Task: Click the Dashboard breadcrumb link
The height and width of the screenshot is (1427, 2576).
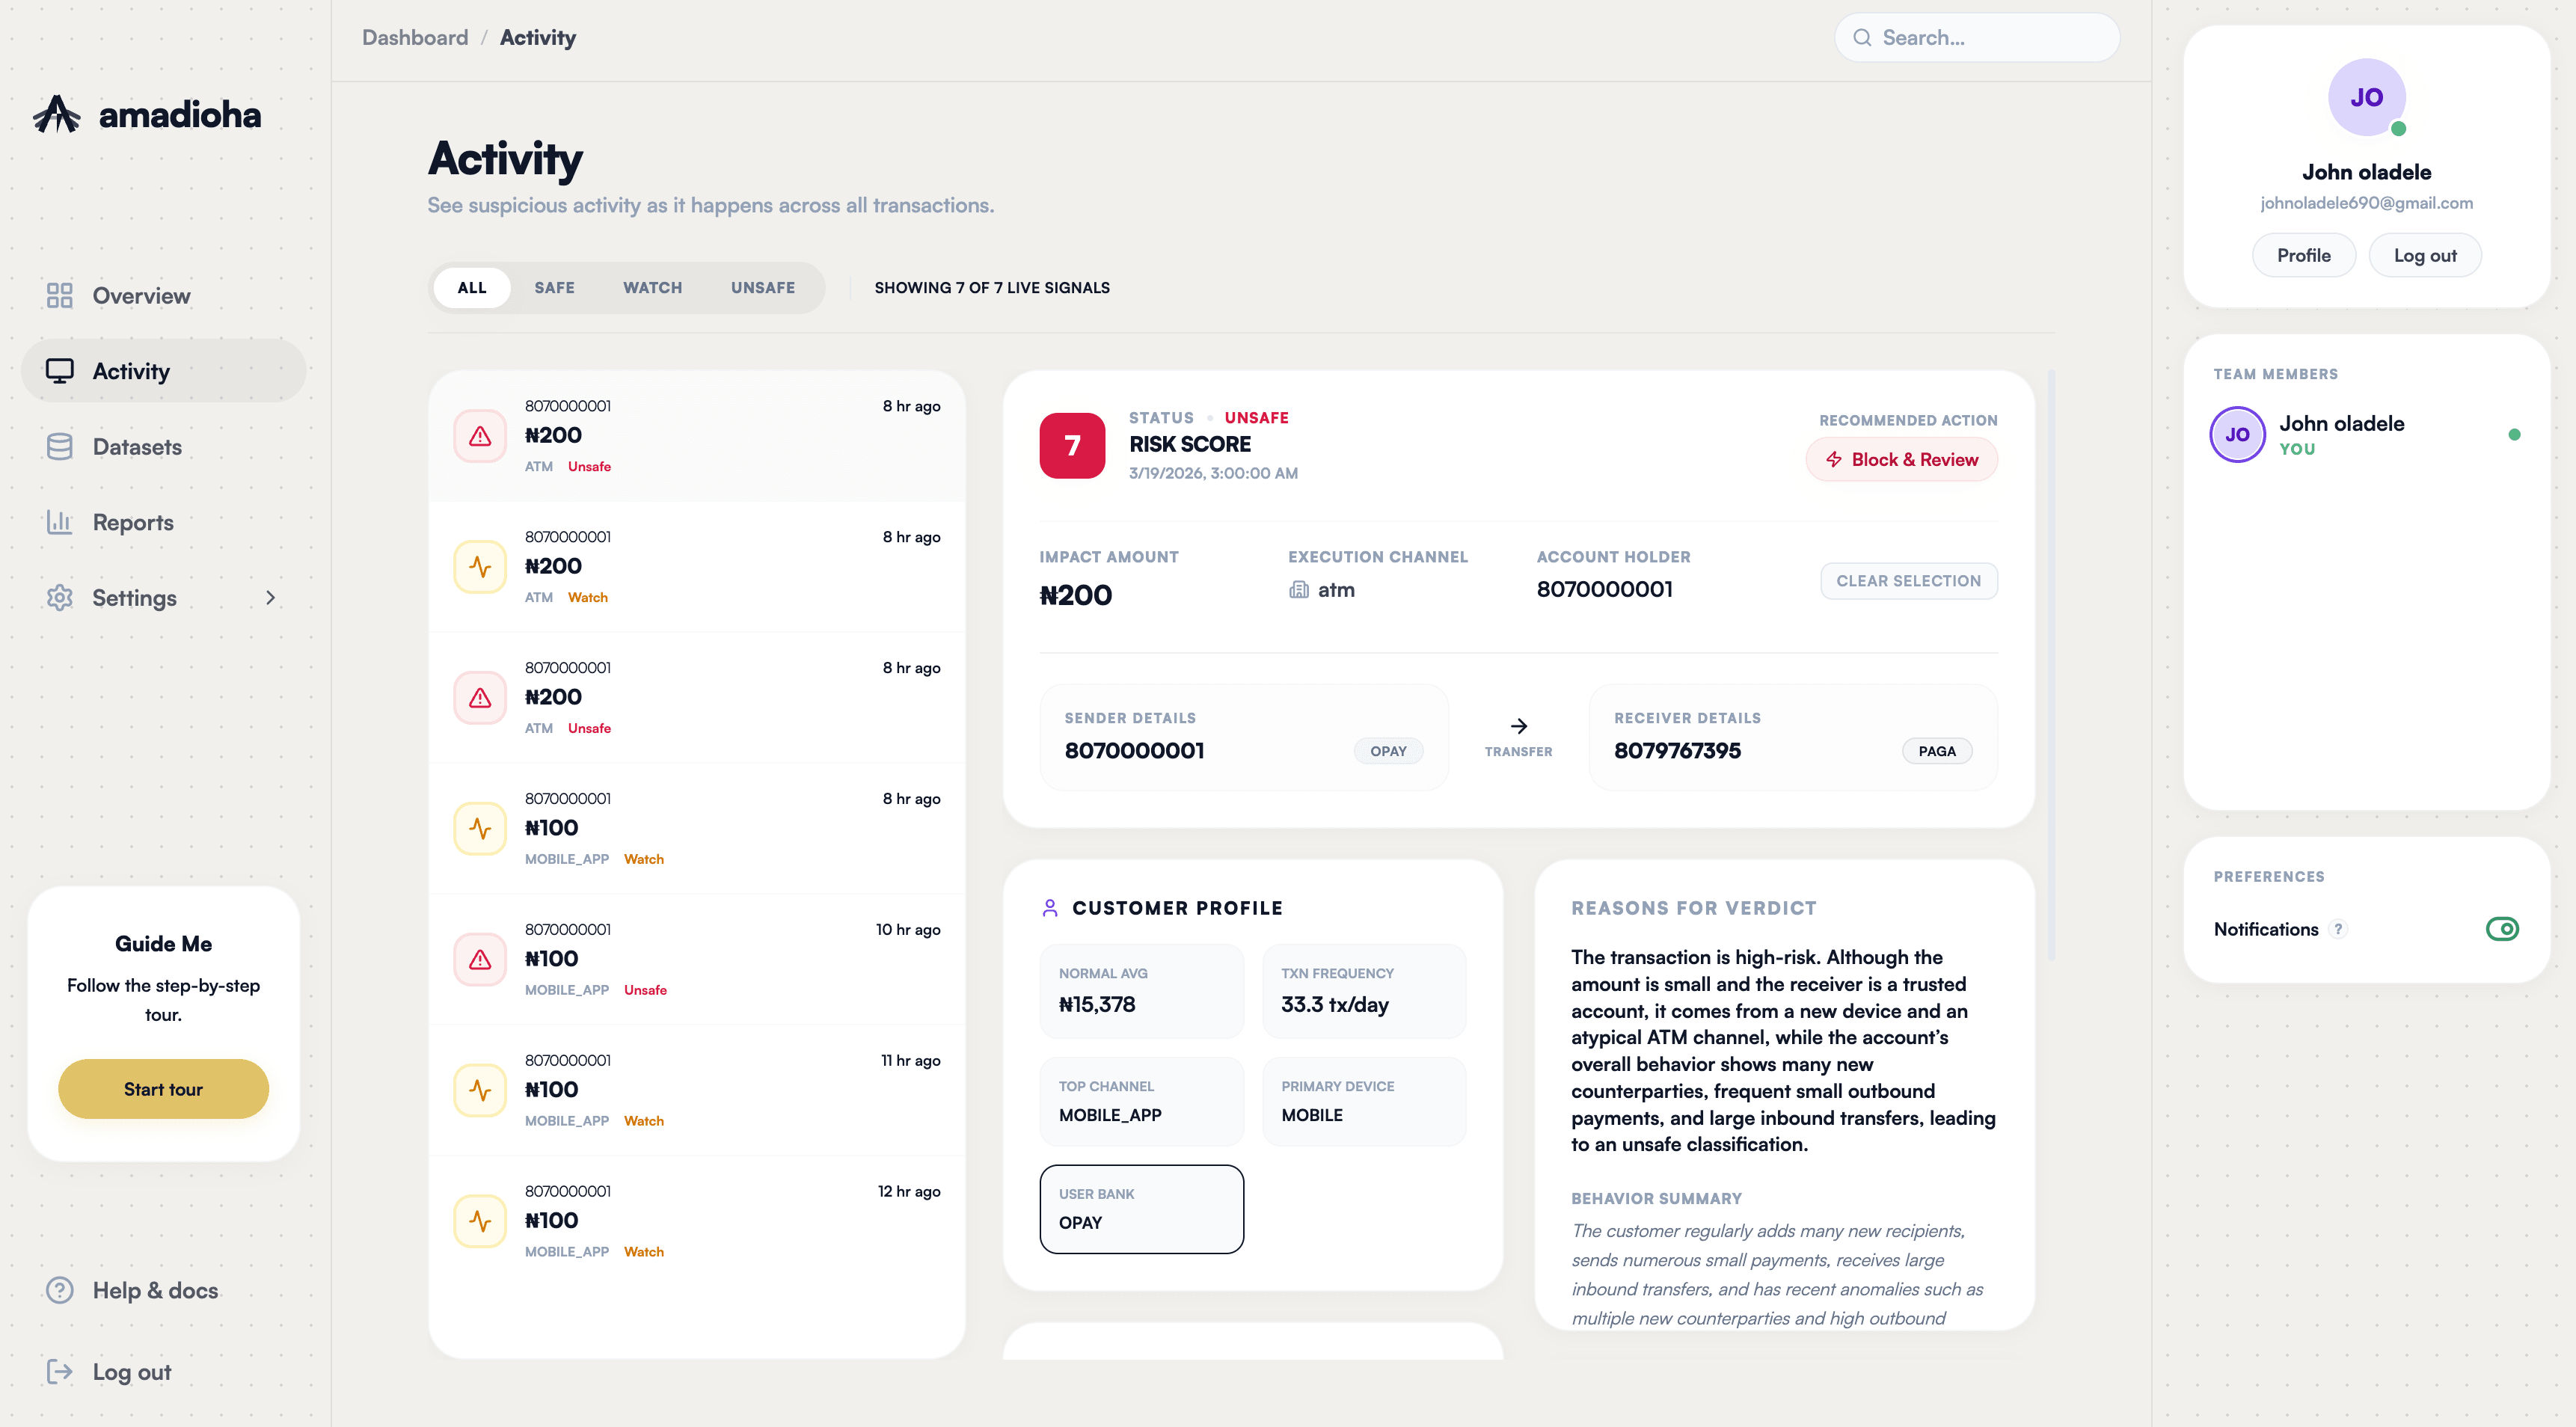Action: [415, 38]
